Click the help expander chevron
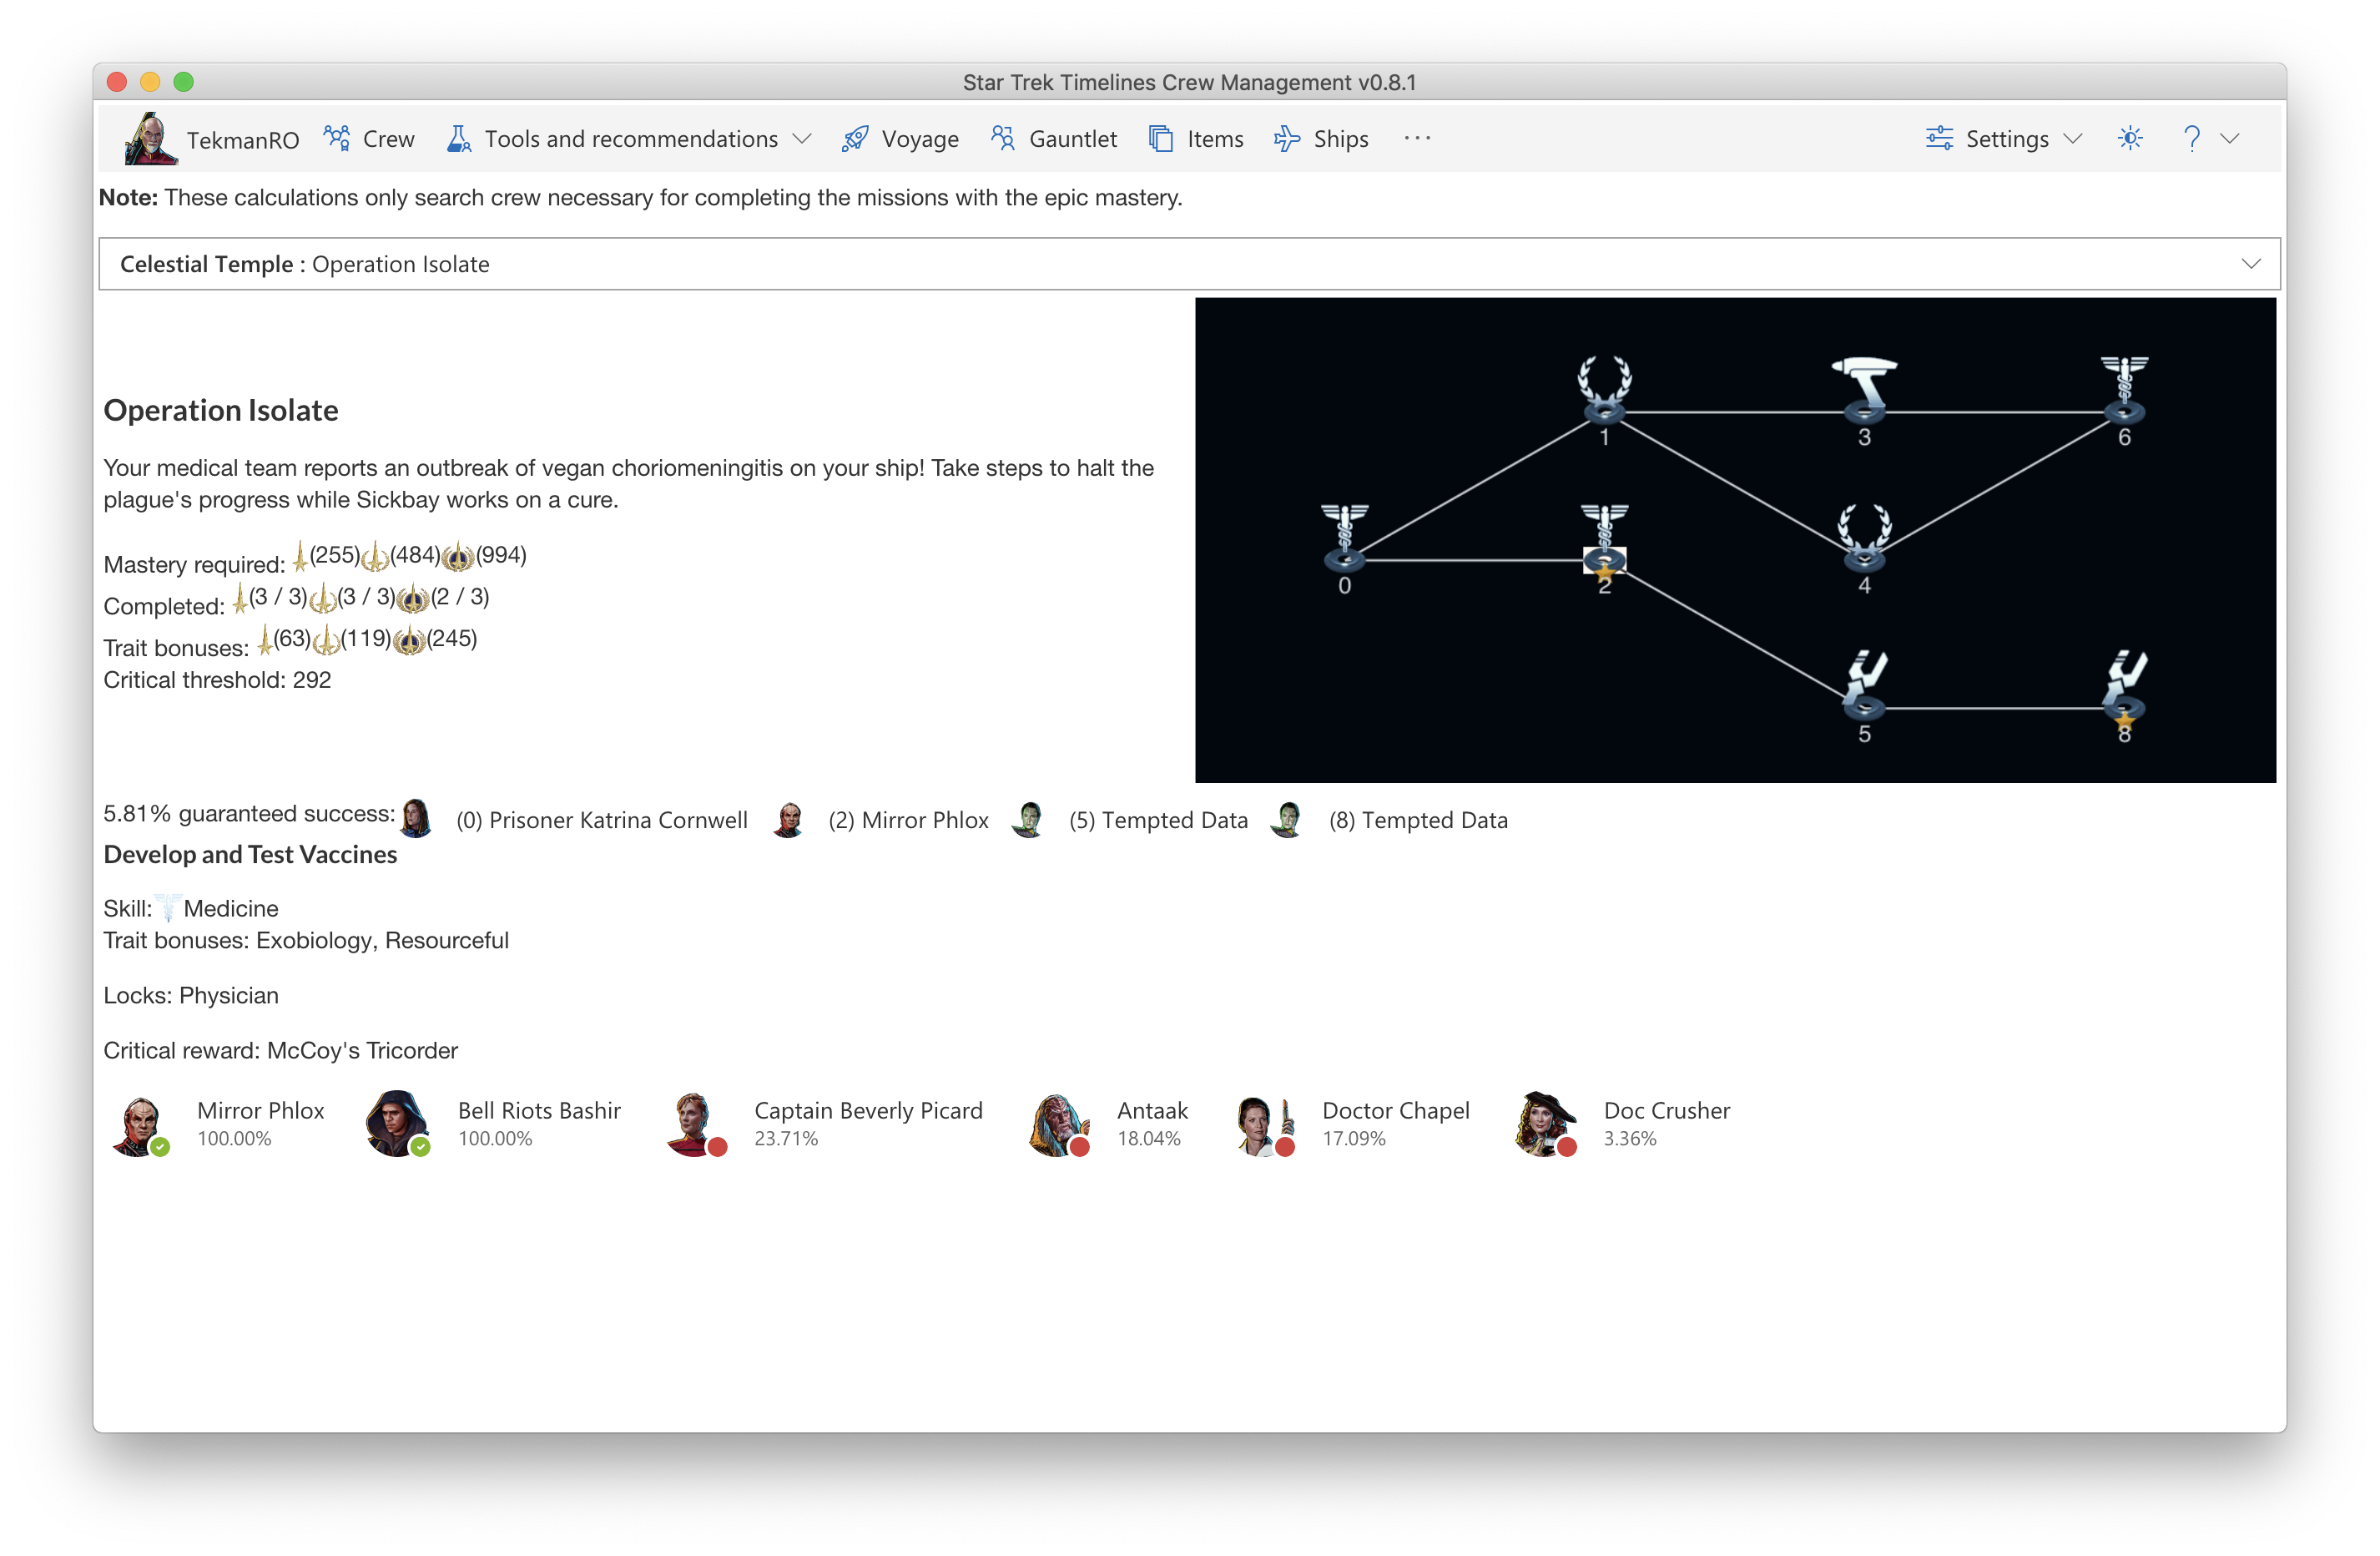The image size is (2380, 1556). click(2240, 139)
